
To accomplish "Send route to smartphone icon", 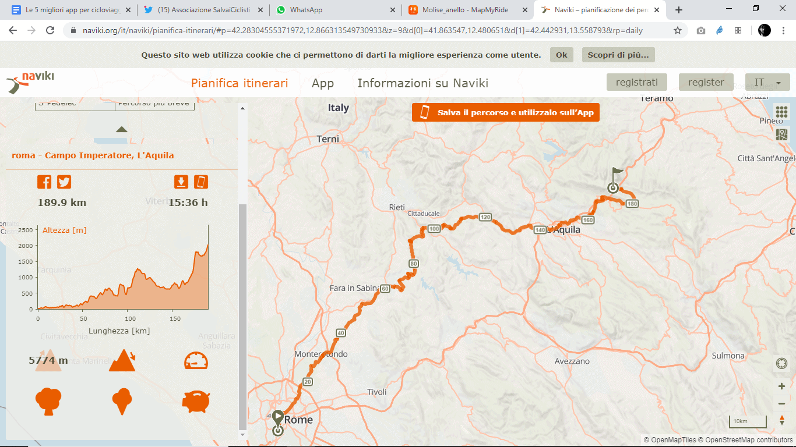I will 201,182.
